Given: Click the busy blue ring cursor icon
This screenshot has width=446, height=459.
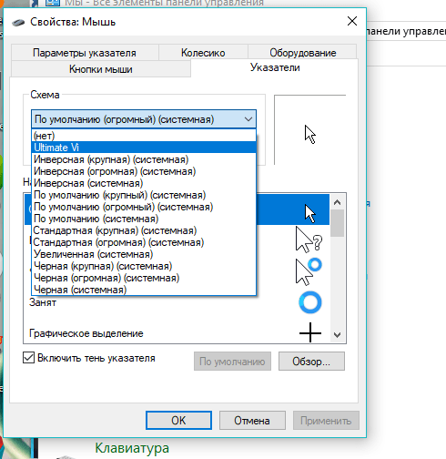Looking at the screenshot, I should 310,302.
